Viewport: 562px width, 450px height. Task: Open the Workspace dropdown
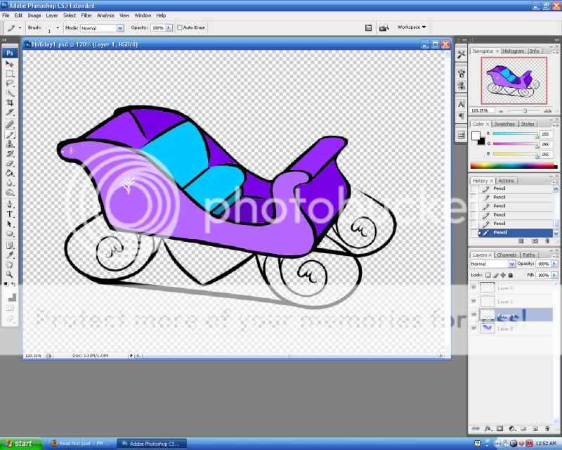point(412,27)
